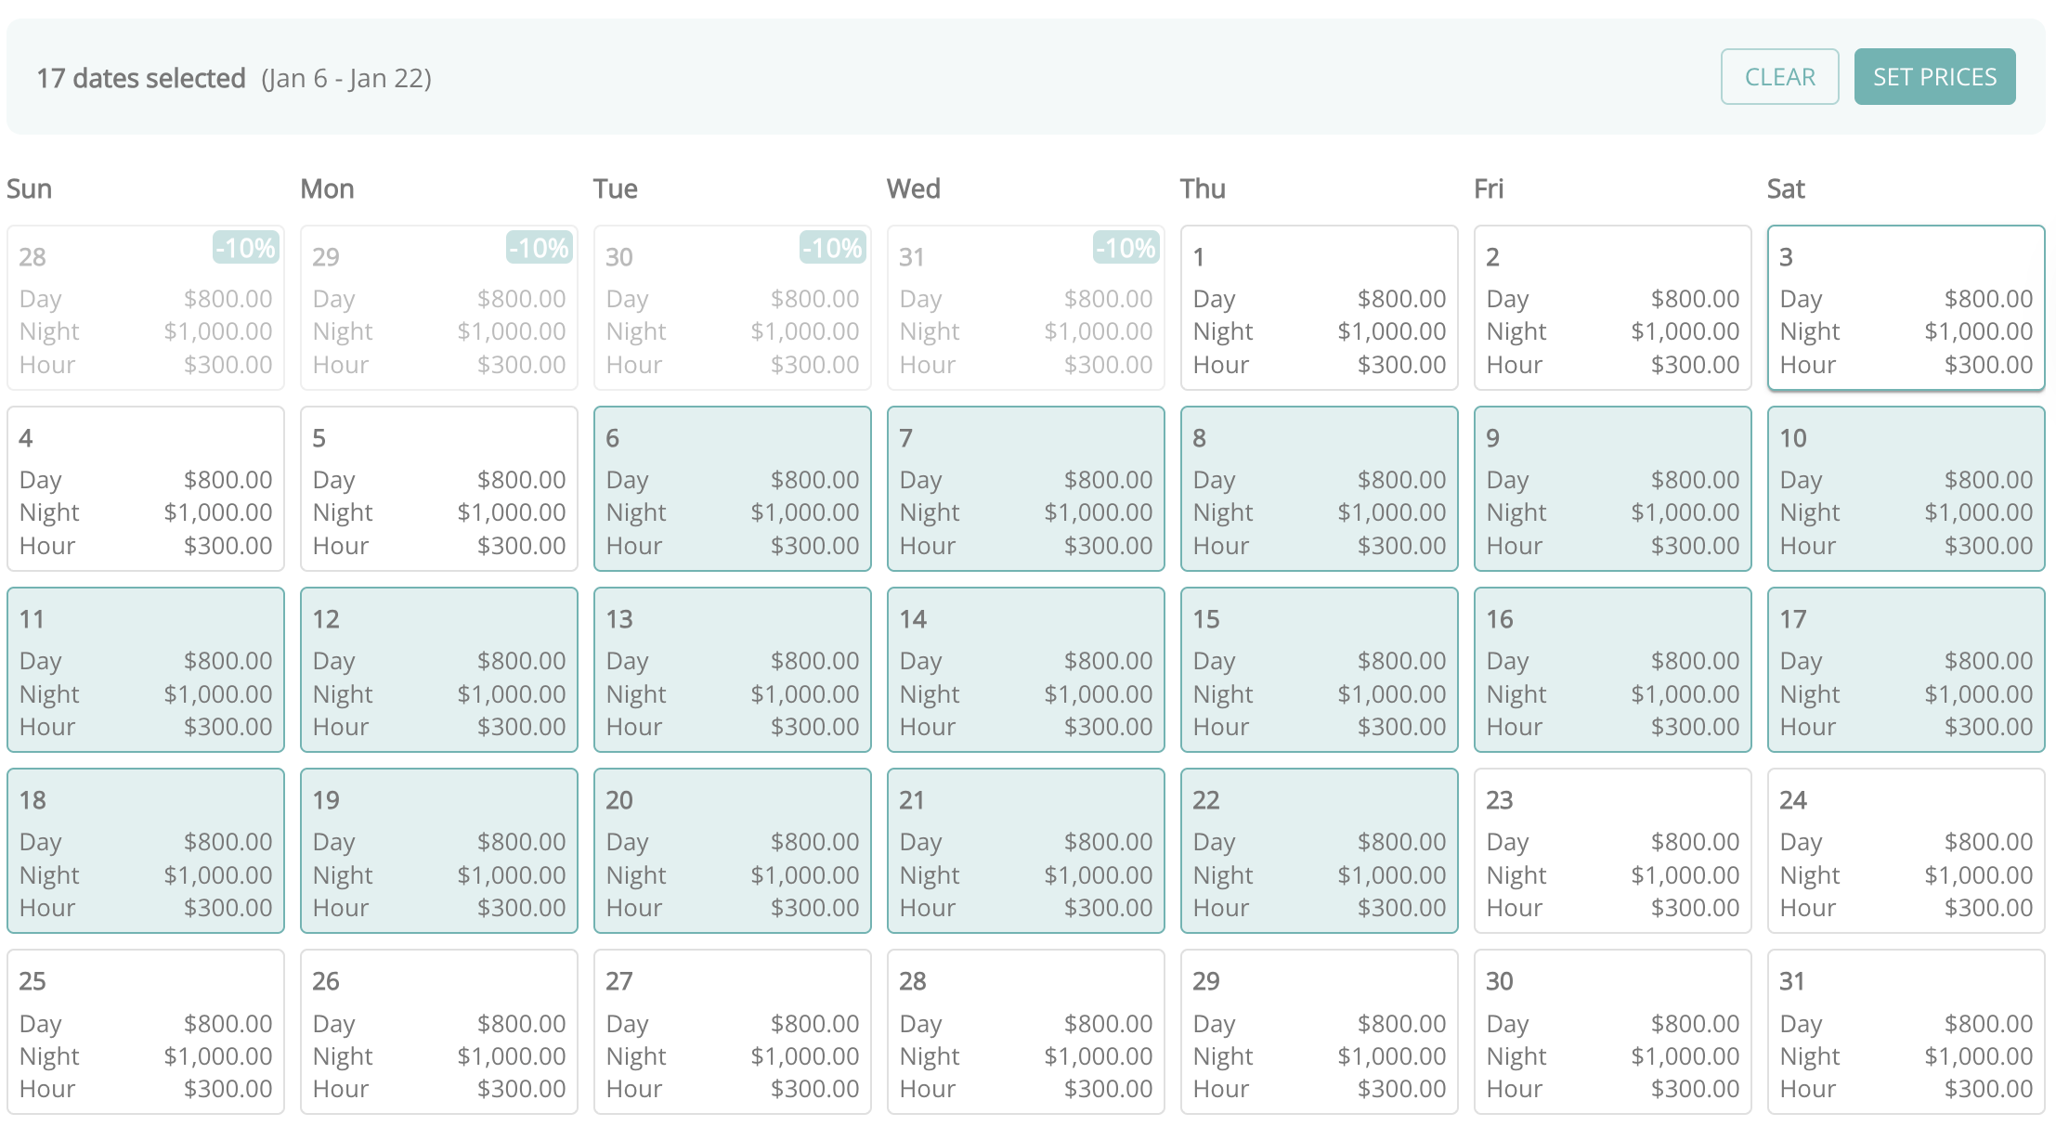The image size is (2056, 1126).
Task: Select the January 25 calendar cell
Action: 146,1030
